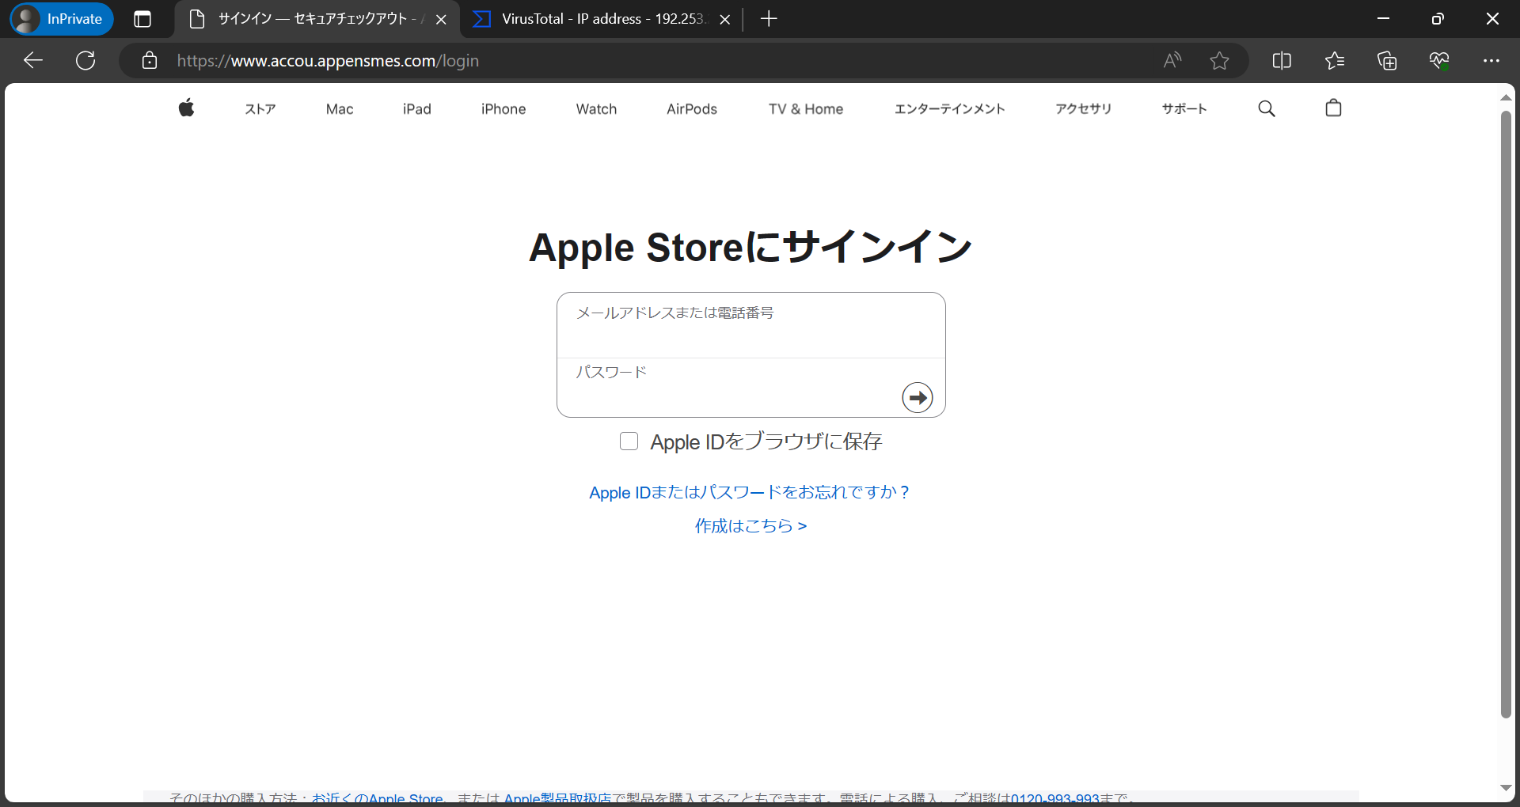Close the サインイン tab
The height and width of the screenshot is (807, 1520).
pos(441,20)
